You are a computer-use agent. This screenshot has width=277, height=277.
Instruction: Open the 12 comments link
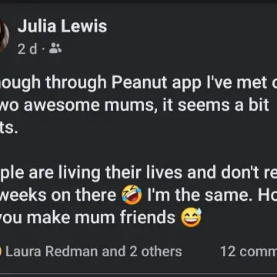point(249,252)
